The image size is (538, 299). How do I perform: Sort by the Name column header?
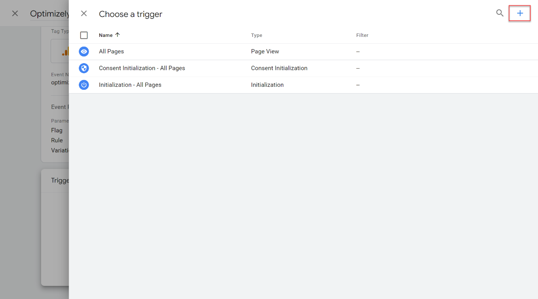pyautogui.click(x=106, y=35)
